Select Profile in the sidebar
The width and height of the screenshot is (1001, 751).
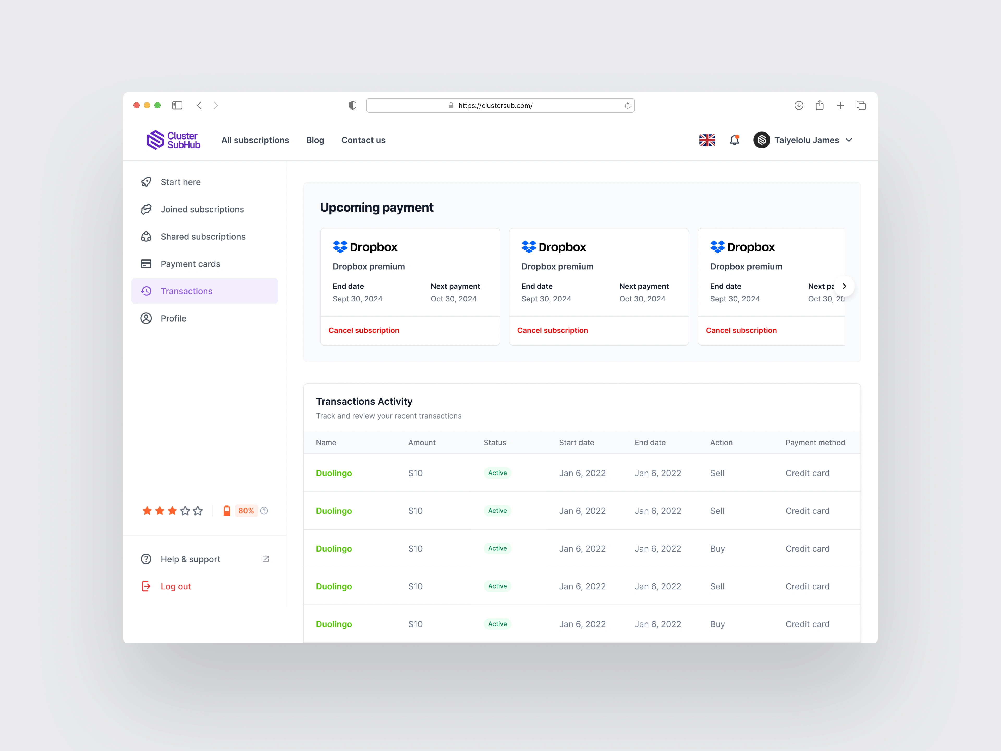(205, 318)
